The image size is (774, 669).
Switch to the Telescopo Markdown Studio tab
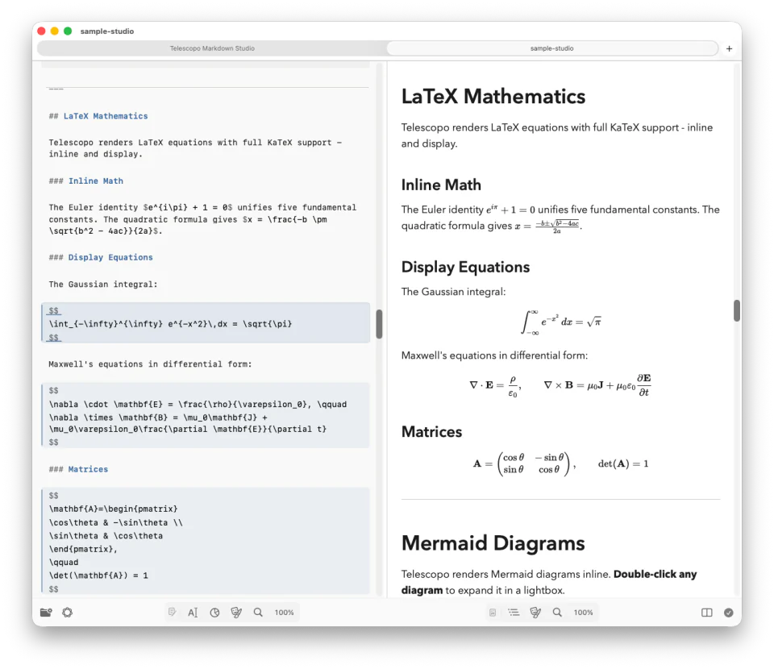coord(212,48)
